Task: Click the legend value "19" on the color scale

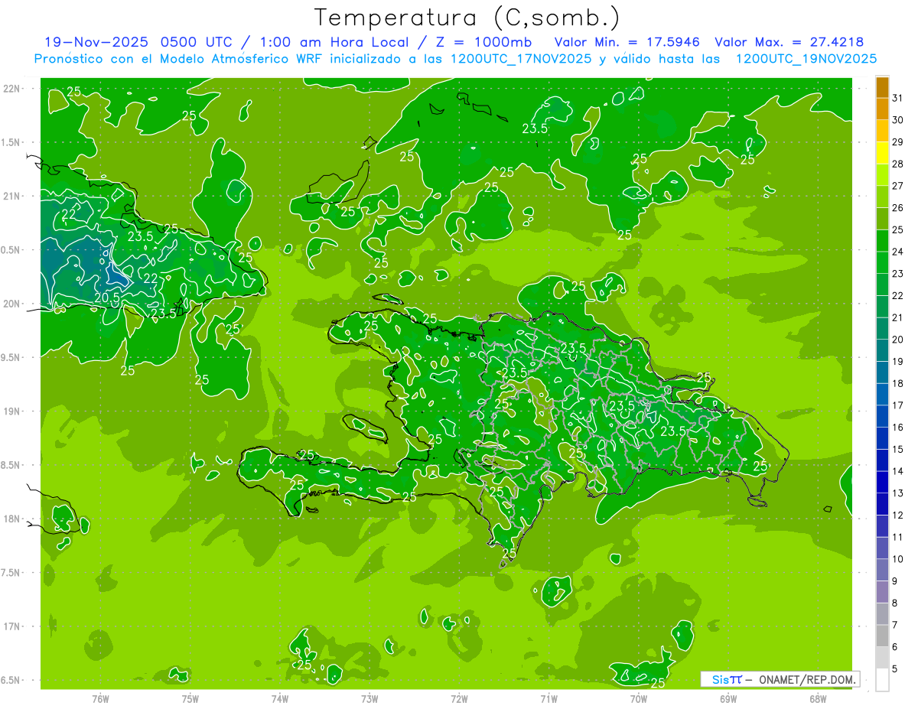Action: [898, 361]
